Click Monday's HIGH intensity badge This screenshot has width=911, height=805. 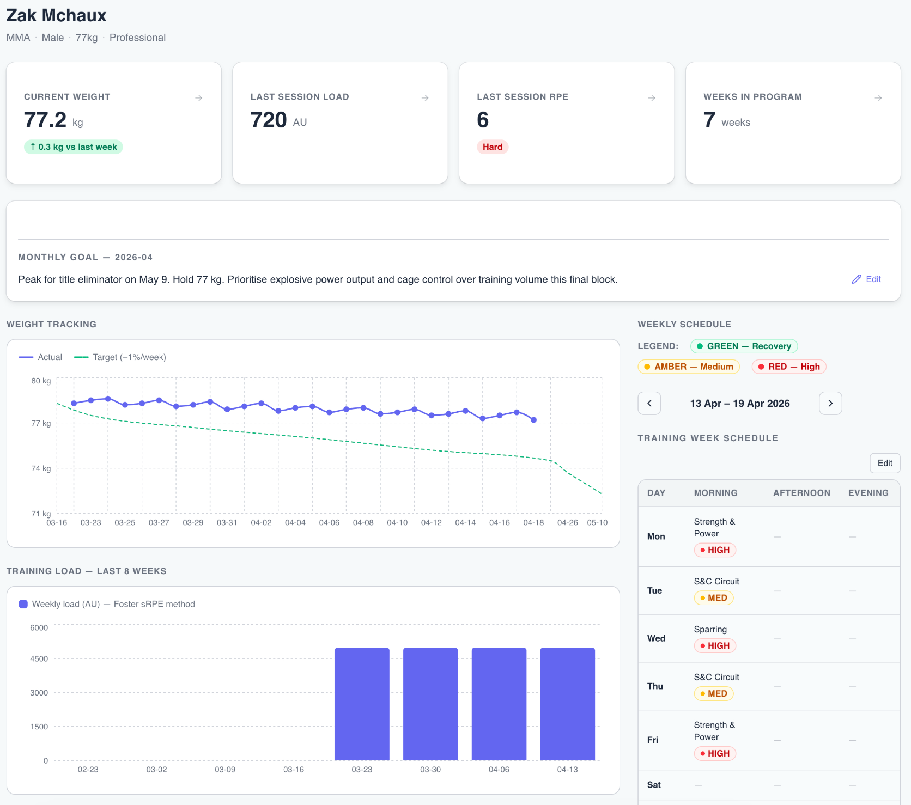715,550
